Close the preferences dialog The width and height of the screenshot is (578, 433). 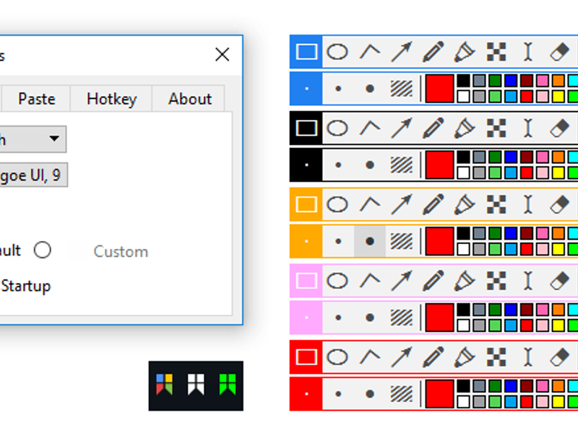(x=223, y=55)
